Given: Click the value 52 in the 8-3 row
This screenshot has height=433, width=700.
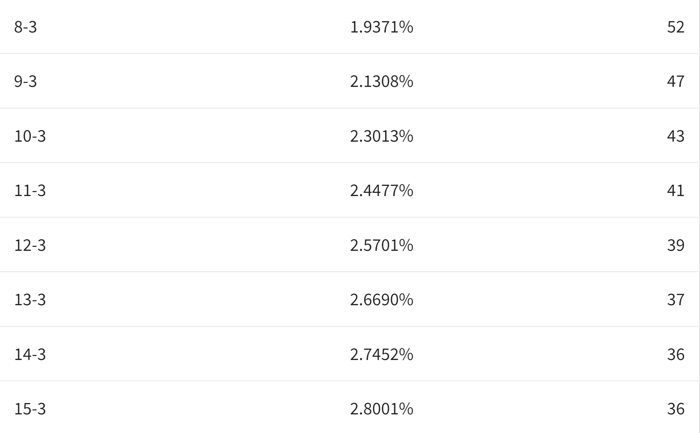Looking at the screenshot, I should (676, 27).
